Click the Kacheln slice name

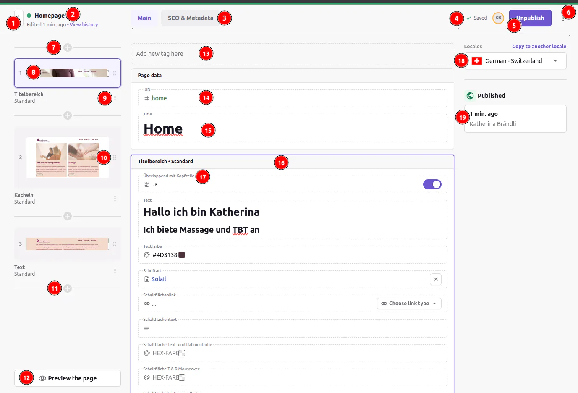pos(24,195)
